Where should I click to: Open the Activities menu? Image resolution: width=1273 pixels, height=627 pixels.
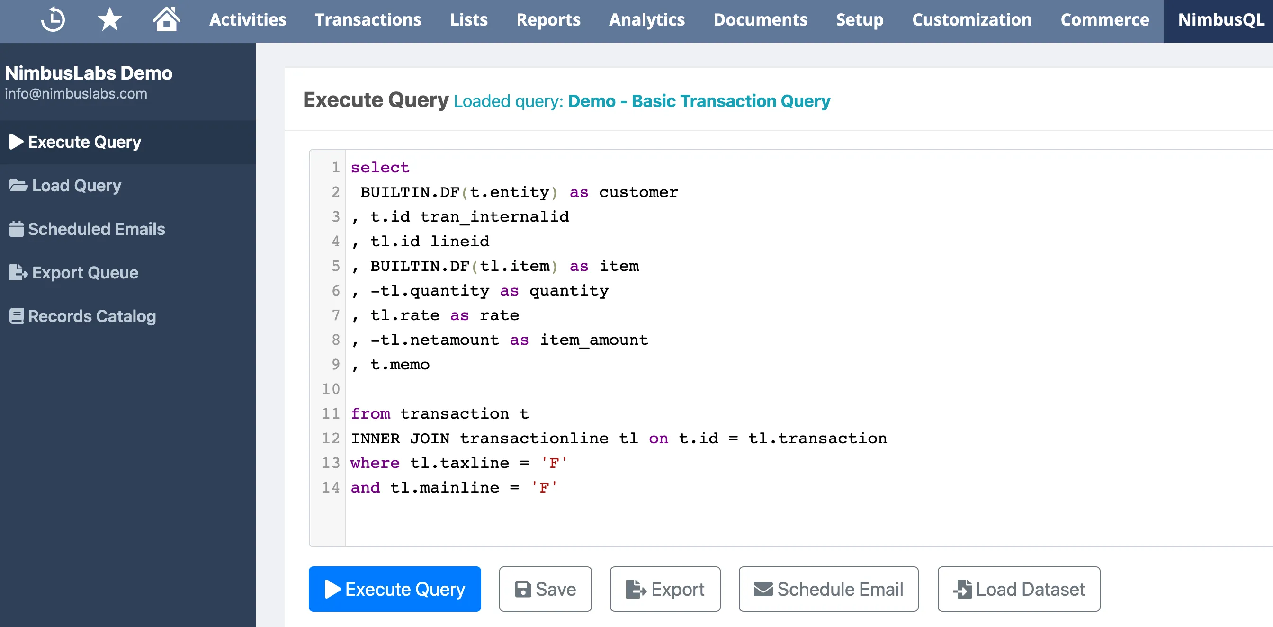[x=248, y=20]
